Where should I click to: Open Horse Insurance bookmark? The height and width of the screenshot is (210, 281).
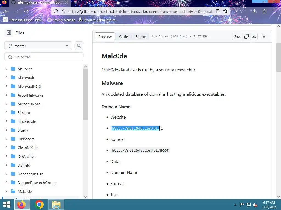[24, 20]
